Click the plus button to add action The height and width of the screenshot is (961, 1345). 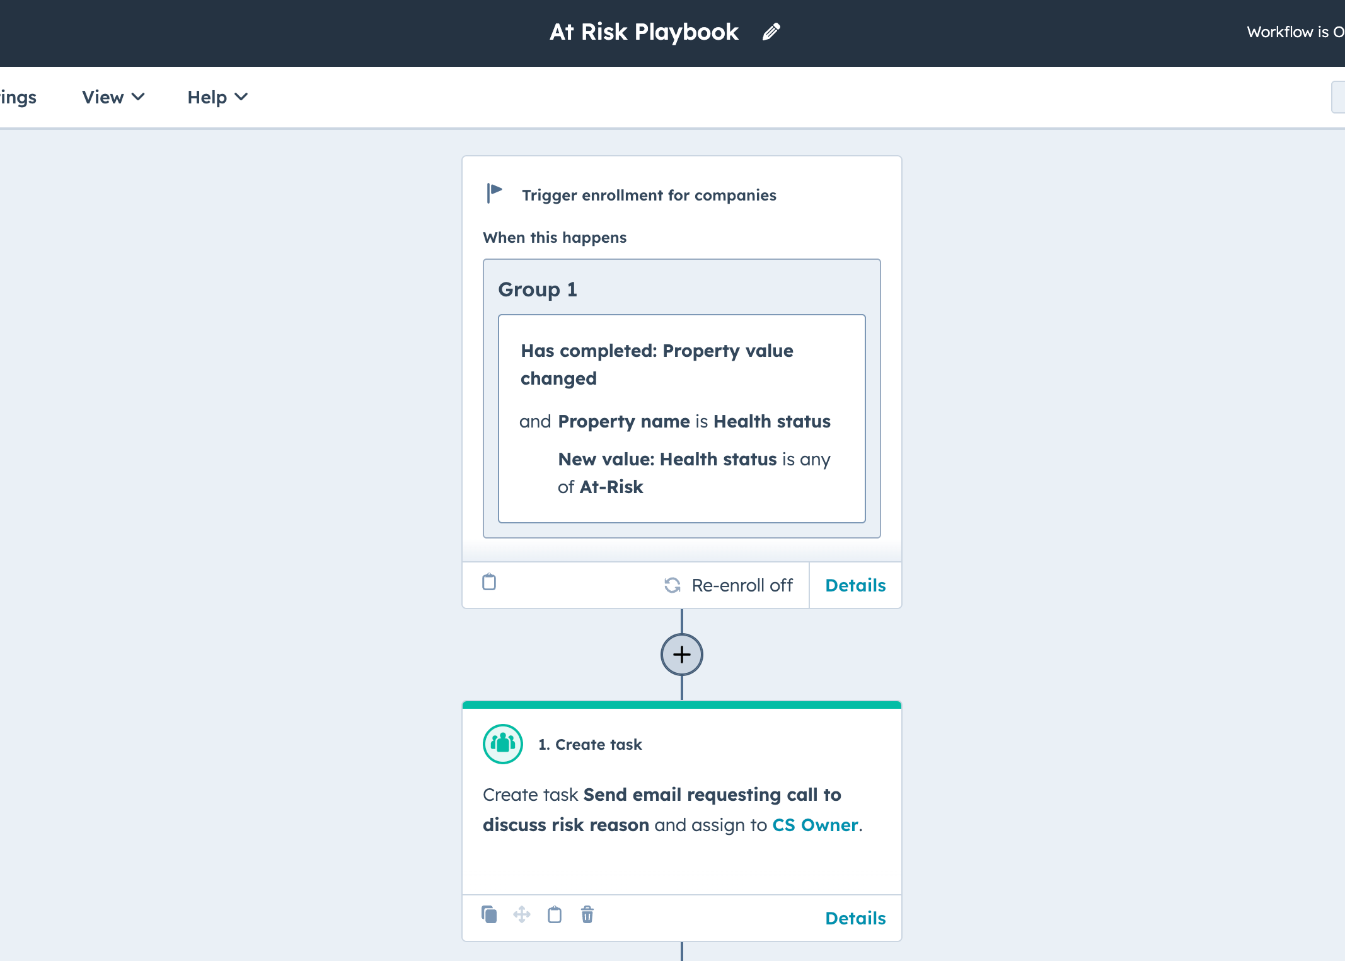pos(681,655)
